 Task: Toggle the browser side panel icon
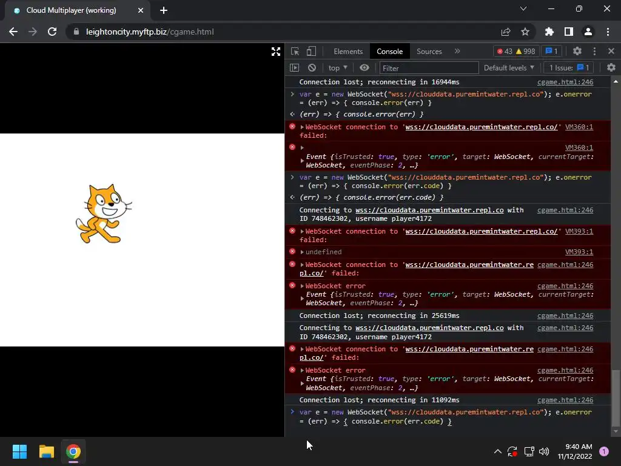(x=569, y=32)
